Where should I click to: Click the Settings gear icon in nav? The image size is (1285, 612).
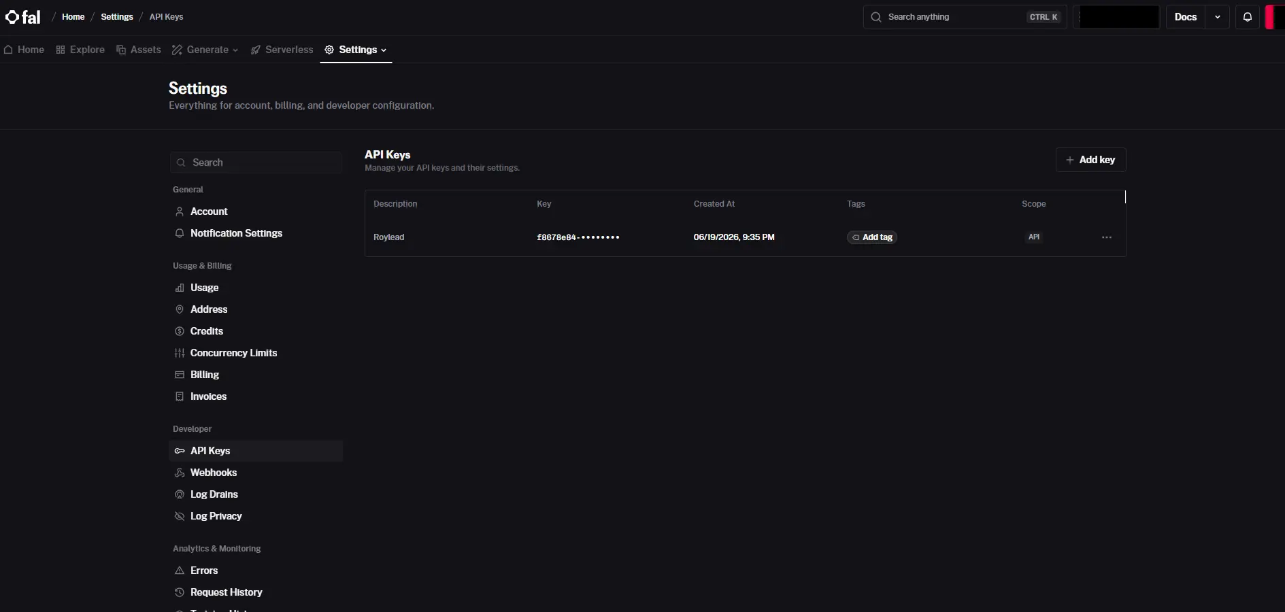coord(329,50)
